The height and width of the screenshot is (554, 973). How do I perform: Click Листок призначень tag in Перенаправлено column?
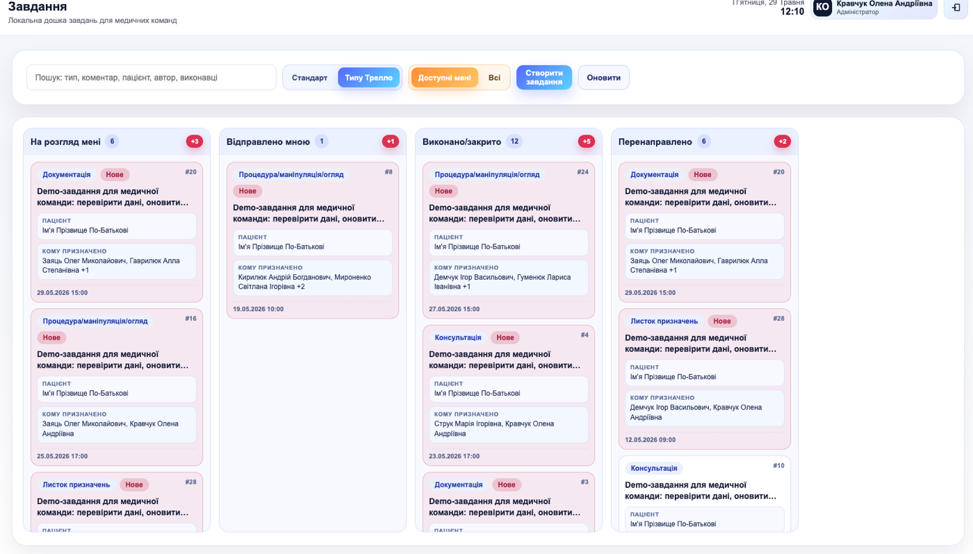664,321
